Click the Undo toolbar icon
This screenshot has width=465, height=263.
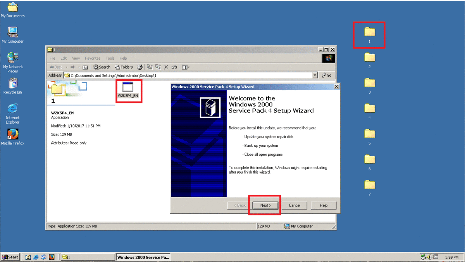(x=174, y=67)
